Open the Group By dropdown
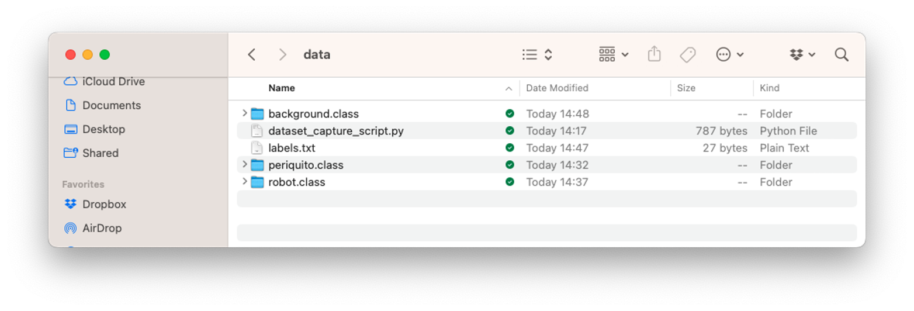914x311 pixels. click(614, 54)
